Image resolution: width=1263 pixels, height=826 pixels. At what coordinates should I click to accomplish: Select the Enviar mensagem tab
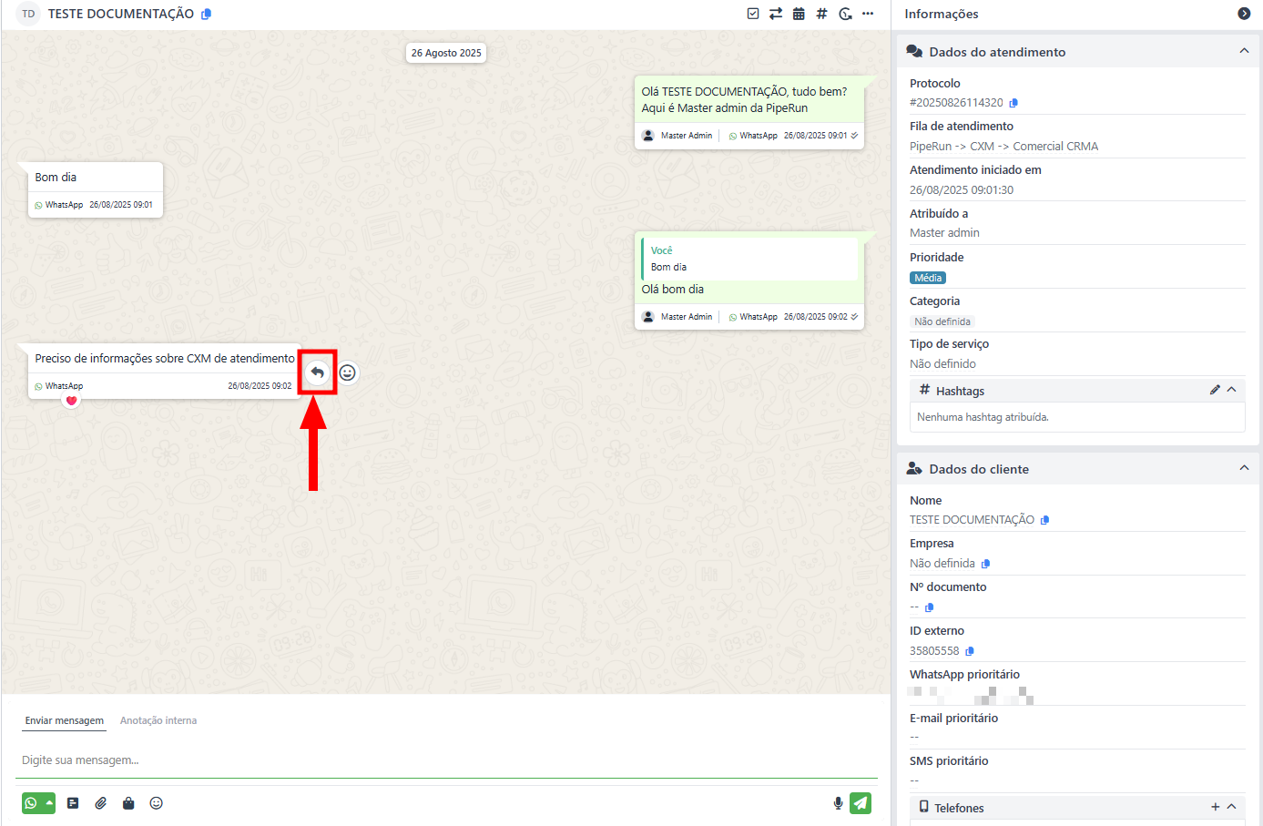(x=65, y=720)
